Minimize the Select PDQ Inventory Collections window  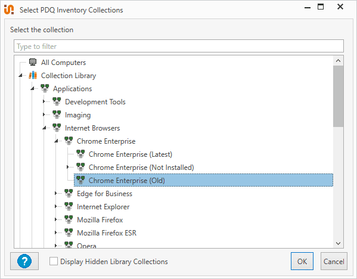coord(308,7)
